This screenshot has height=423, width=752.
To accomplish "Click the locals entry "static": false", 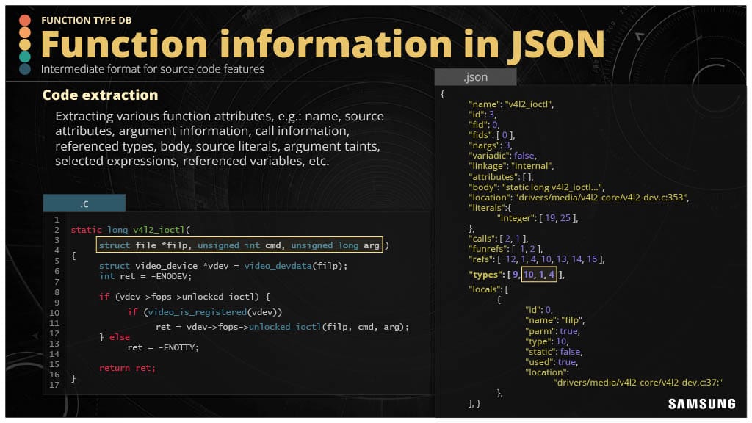I will pos(554,352).
